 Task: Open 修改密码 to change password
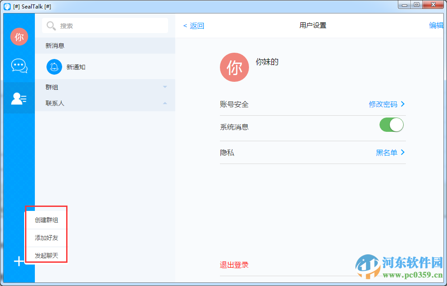point(385,104)
